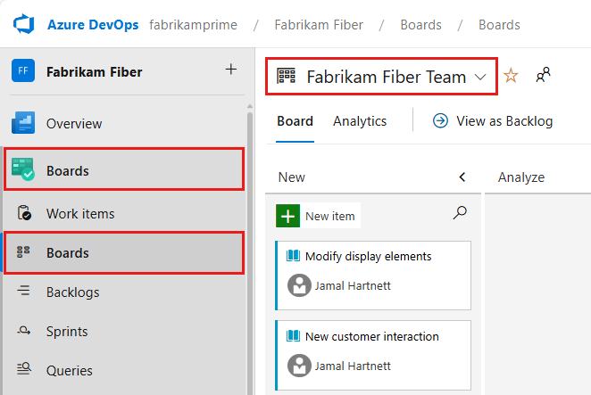Click the plus icon beside Fabrikam Fiber
This screenshot has height=395, width=591.
(231, 70)
